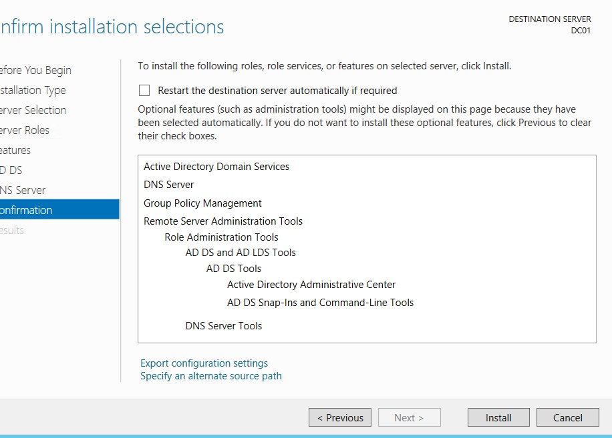Go to Server Selection step
Viewport: 612px width, 438px height.
point(33,110)
